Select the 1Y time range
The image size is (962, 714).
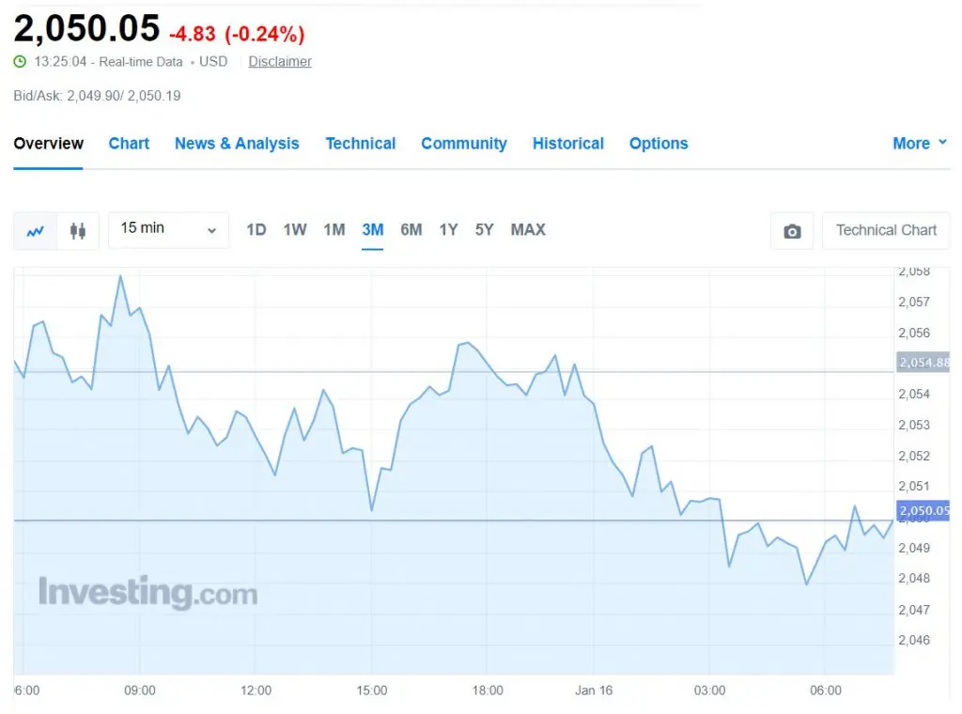pos(448,230)
